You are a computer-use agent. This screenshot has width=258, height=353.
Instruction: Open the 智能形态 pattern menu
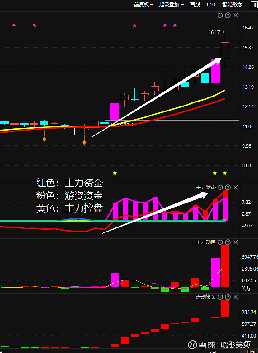pos(232,5)
